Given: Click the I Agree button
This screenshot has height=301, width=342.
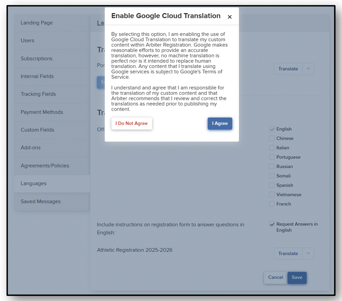Looking at the screenshot, I should [x=220, y=123].
